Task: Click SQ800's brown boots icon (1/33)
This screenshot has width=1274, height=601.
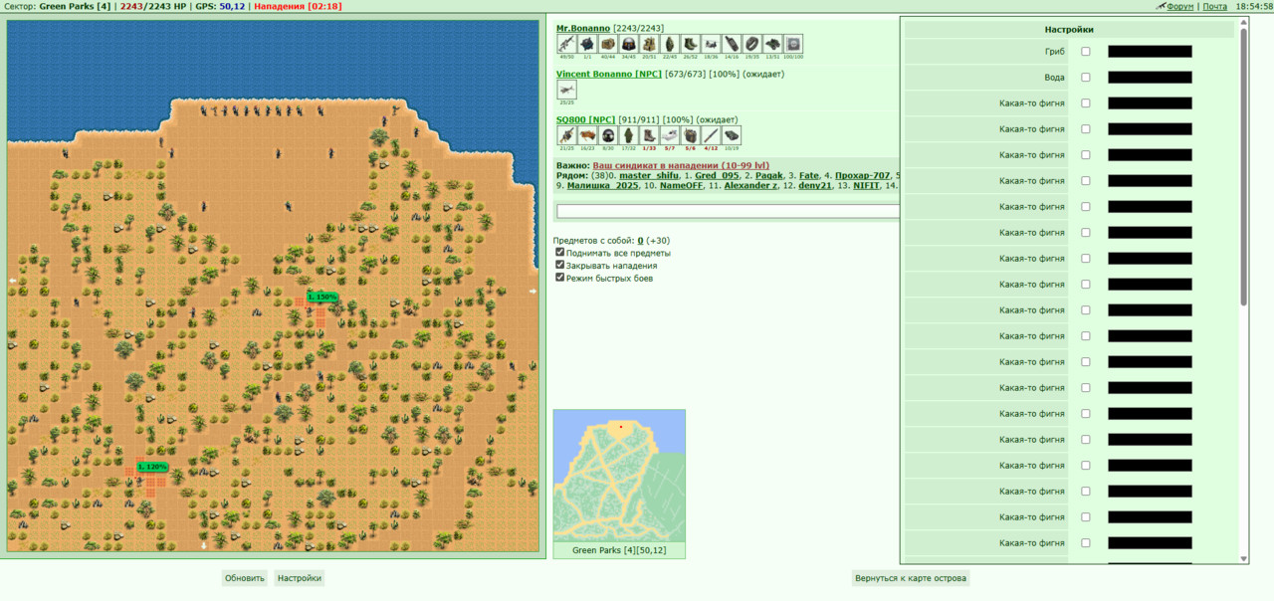Action: [649, 135]
